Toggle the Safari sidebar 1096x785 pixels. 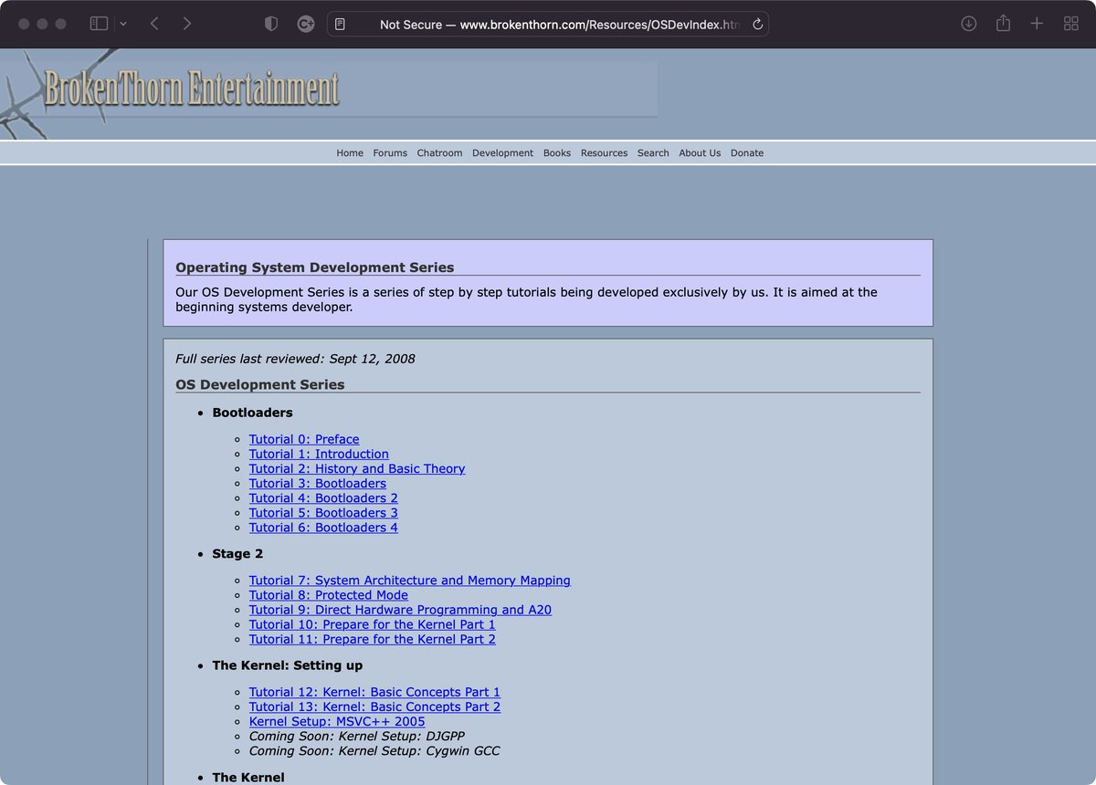99,24
